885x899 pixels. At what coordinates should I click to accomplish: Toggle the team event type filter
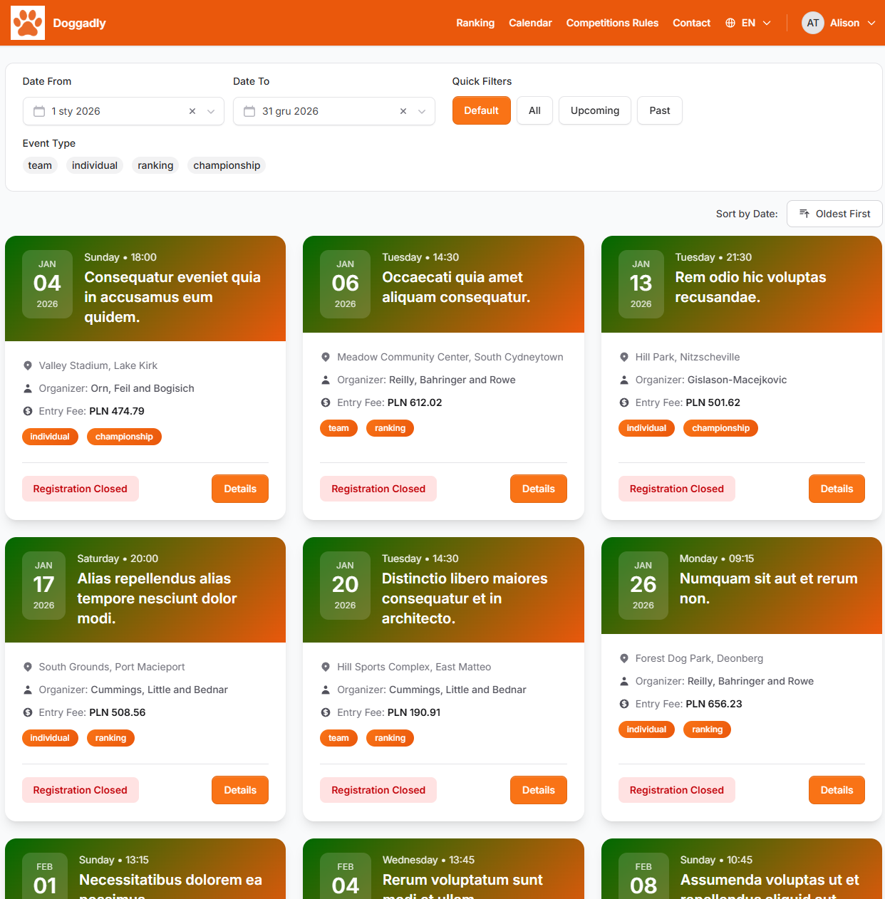coord(40,165)
